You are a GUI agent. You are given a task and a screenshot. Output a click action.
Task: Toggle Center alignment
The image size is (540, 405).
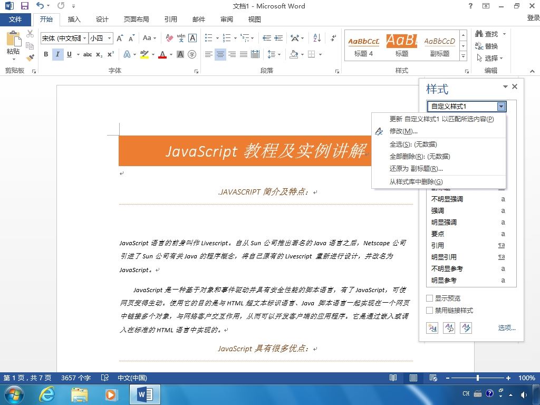click(220, 54)
